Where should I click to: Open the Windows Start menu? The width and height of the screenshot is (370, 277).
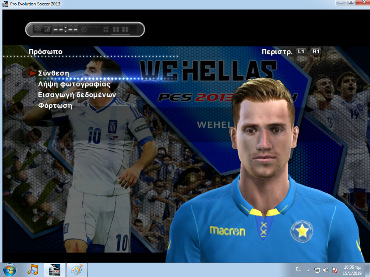[x=10, y=270]
